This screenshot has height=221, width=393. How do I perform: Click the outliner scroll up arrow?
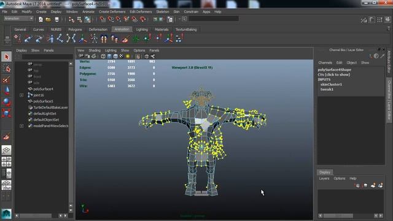(71, 64)
